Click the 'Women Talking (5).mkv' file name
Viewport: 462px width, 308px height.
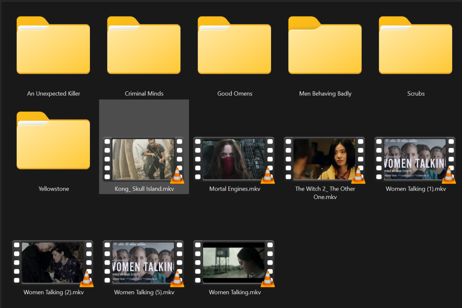tap(144, 292)
